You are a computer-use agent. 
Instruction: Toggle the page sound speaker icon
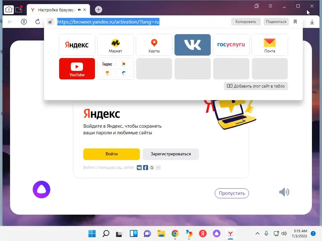click(x=284, y=192)
